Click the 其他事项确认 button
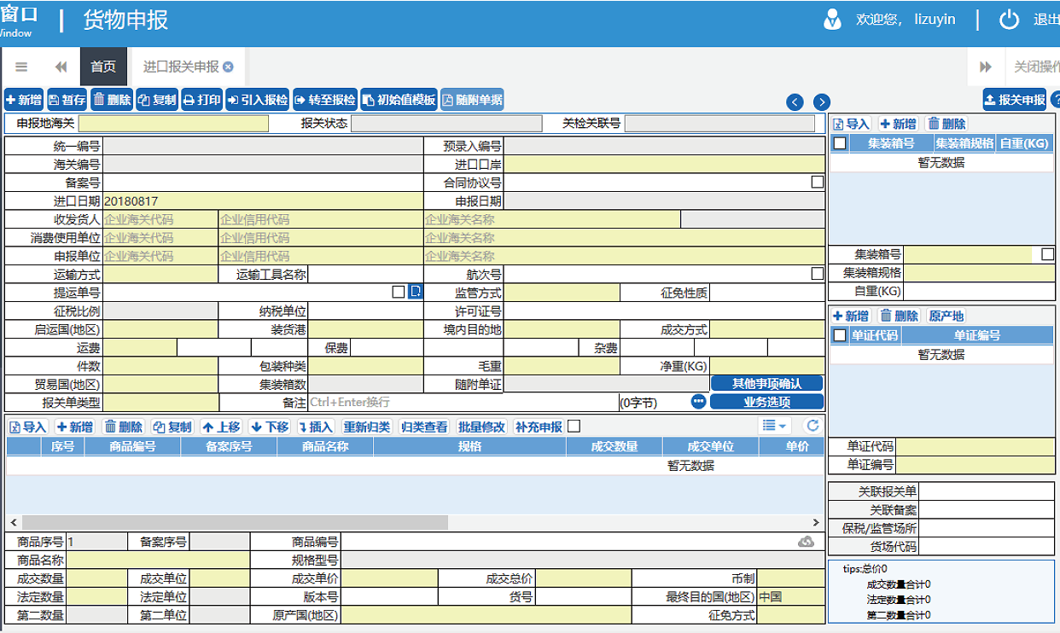 [x=767, y=384]
